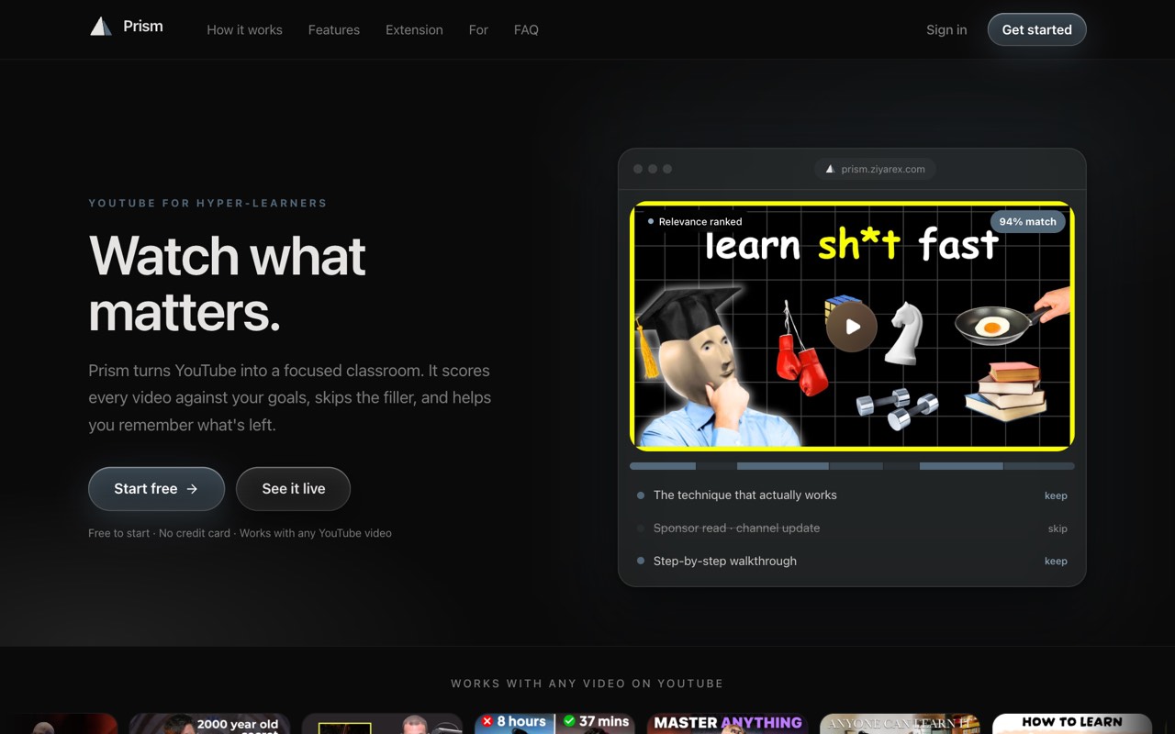Select 'The technique that actually works' row

point(852,495)
